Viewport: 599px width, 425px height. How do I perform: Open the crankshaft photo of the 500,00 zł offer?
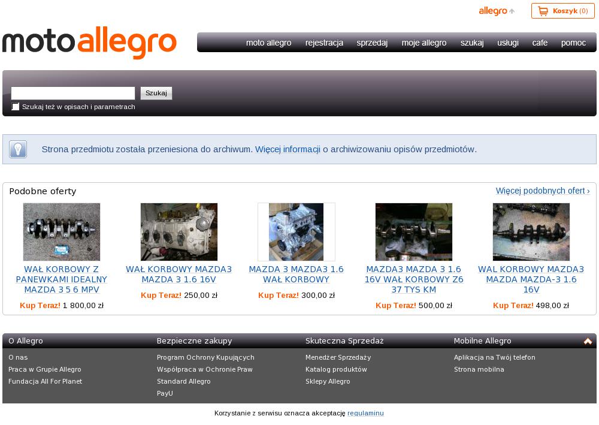click(x=414, y=232)
